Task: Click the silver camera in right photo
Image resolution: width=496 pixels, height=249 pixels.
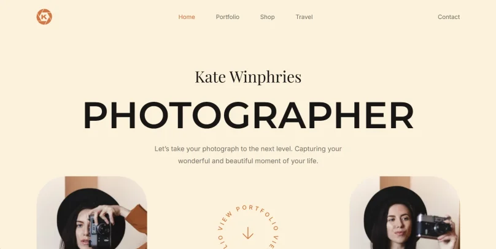Action: (x=433, y=226)
